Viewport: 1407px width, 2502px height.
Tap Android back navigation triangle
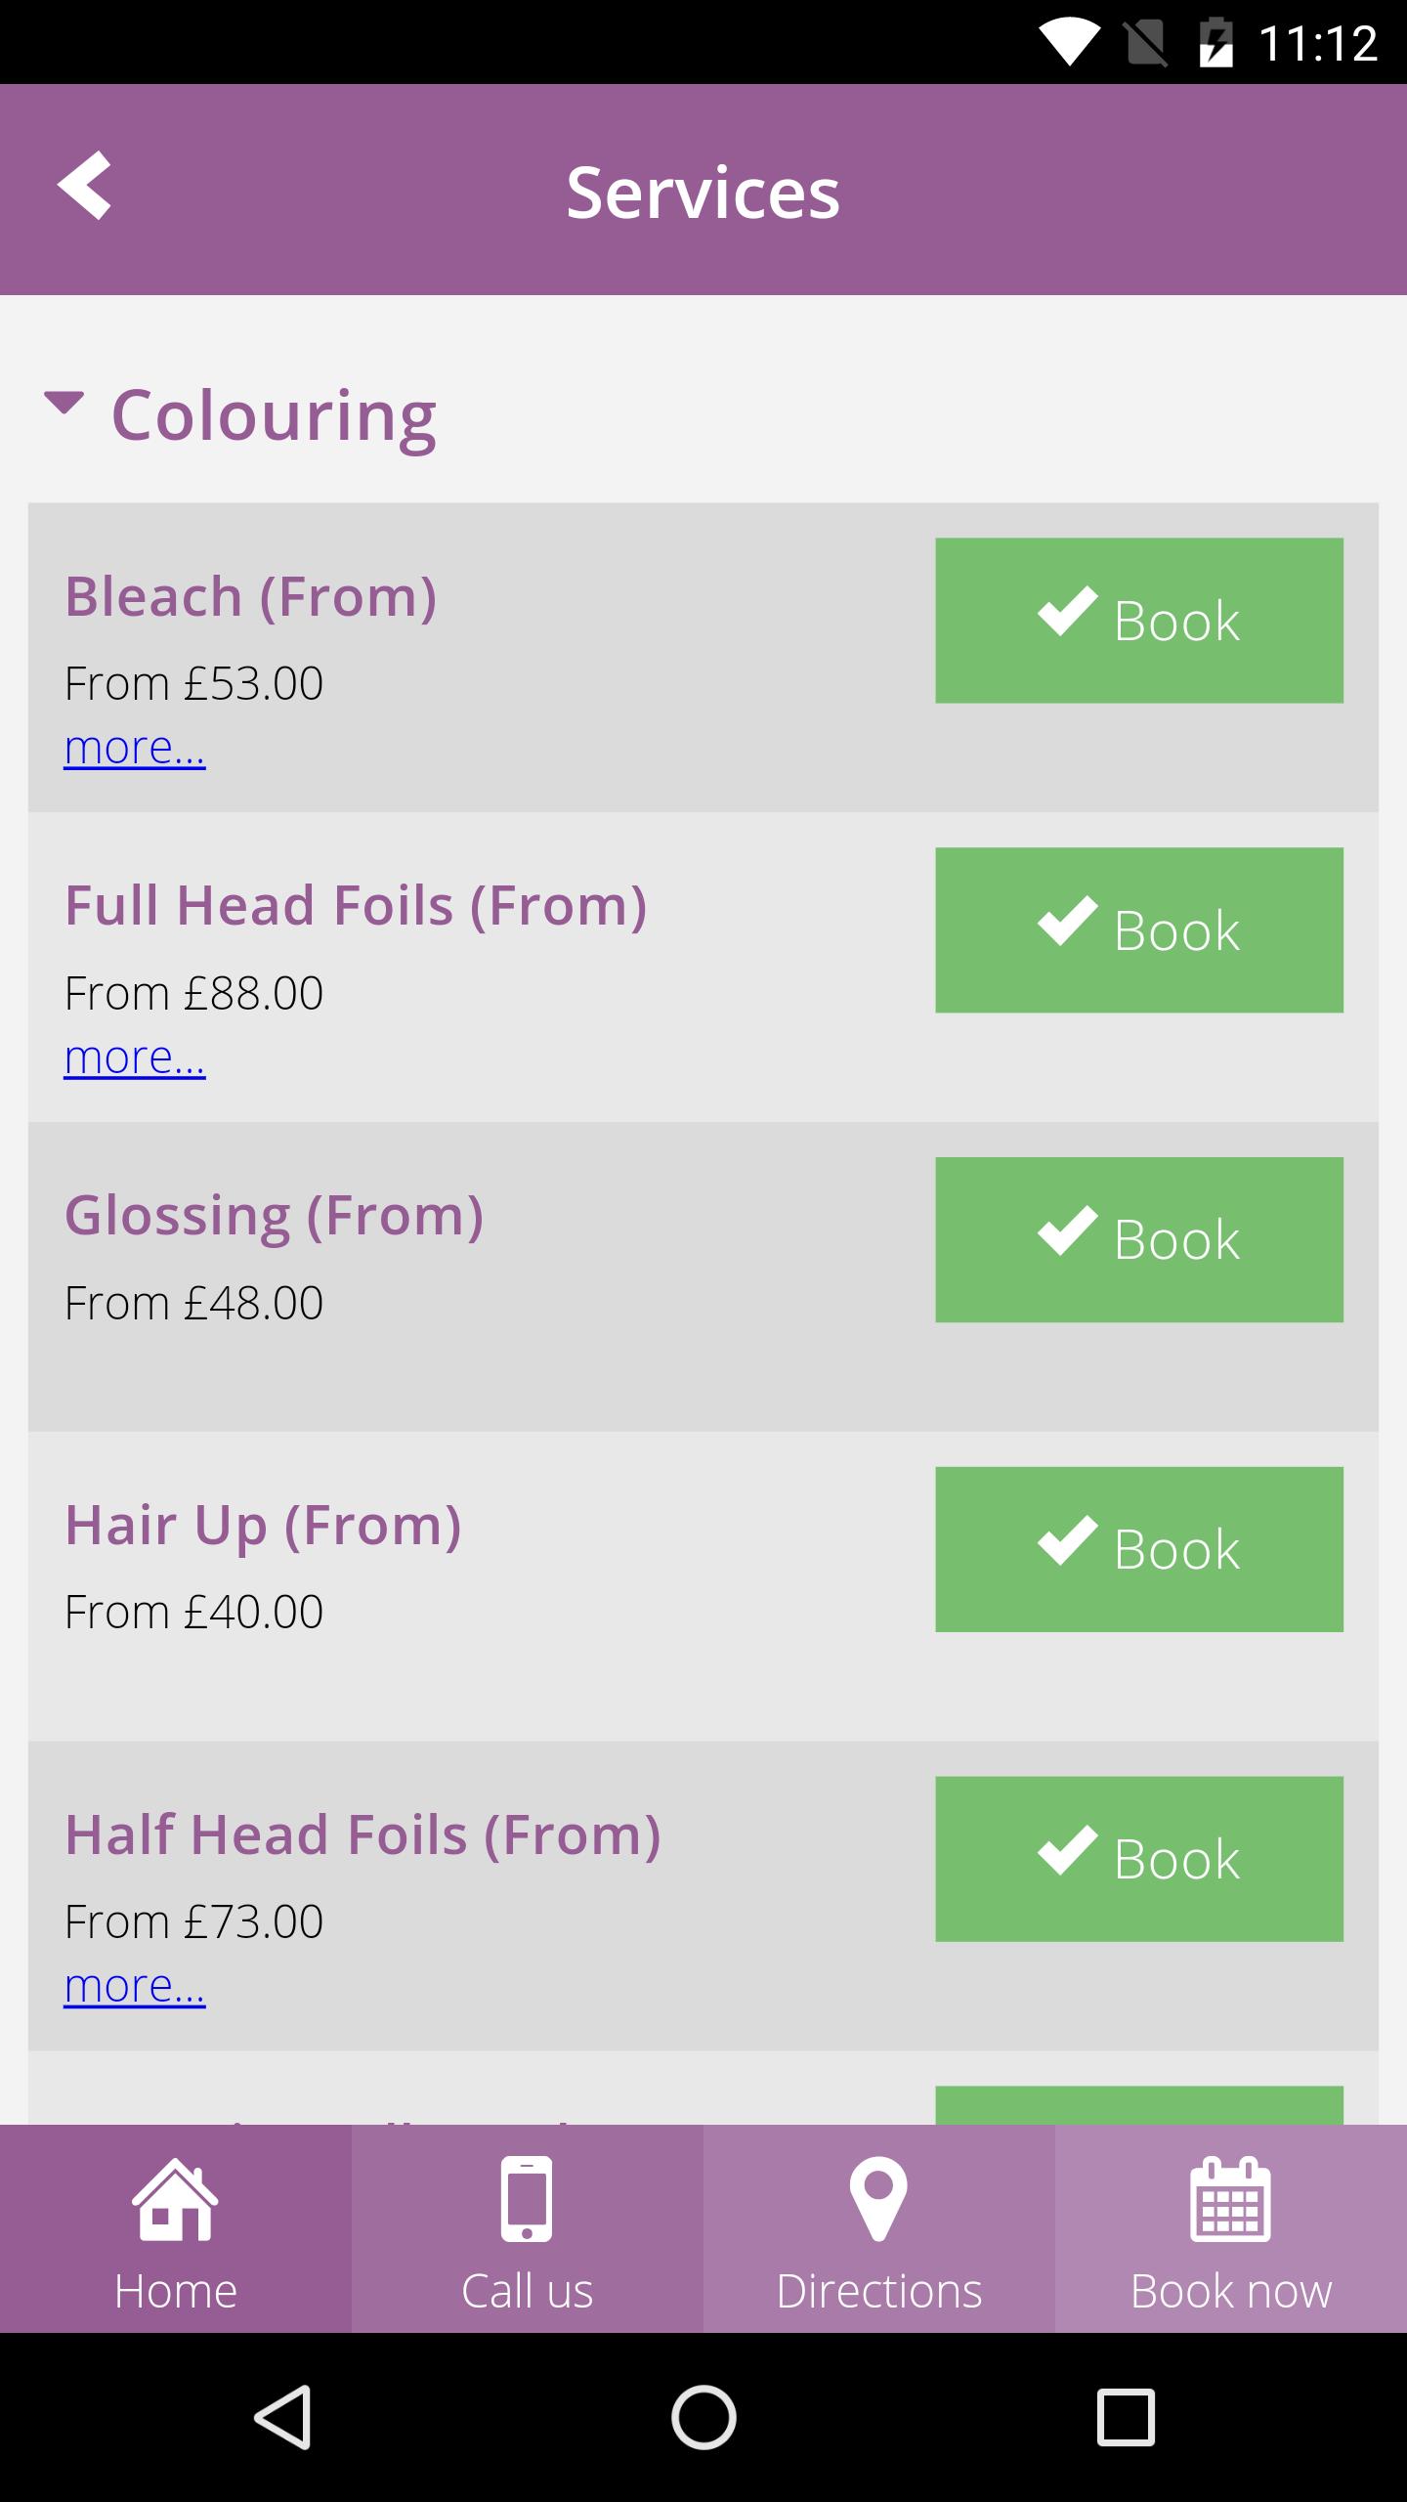[x=283, y=2417]
